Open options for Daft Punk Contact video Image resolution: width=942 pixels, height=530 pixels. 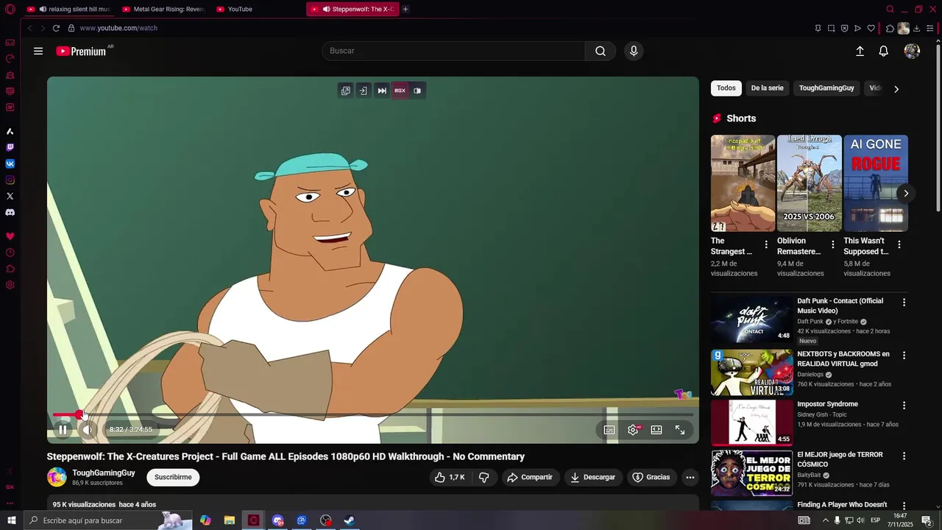(904, 302)
